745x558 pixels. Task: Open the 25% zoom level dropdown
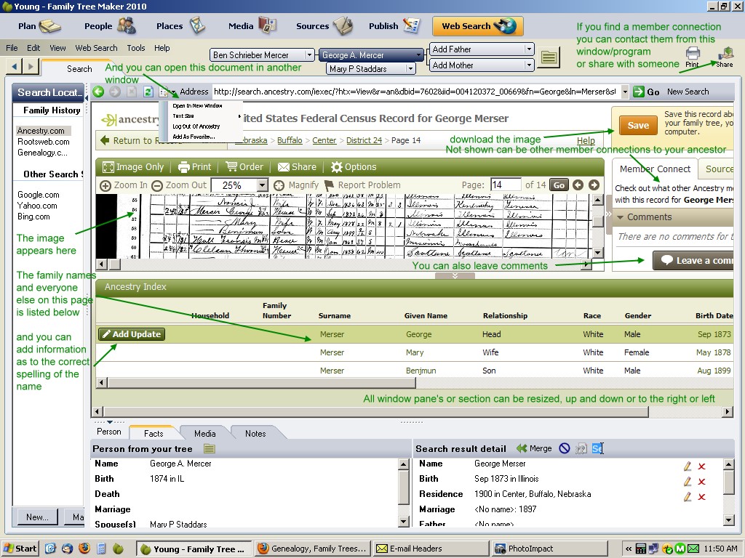point(262,185)
